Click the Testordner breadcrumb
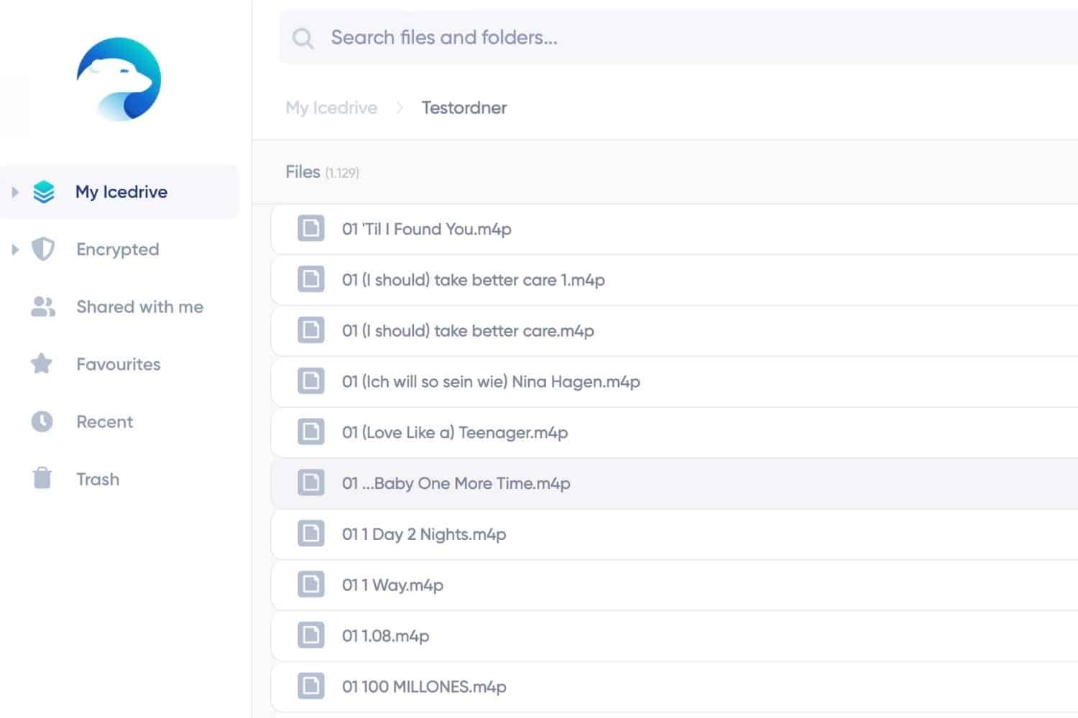The image size is (1078, 718). (x=464, y=108)
